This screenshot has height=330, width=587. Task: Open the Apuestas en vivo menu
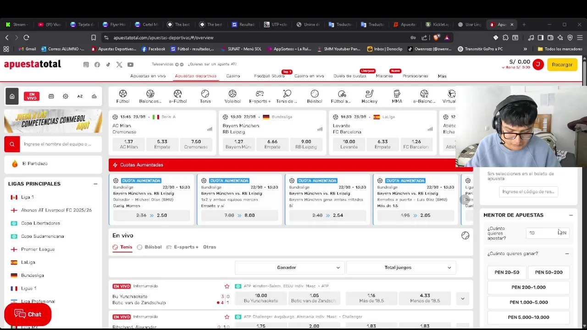coord(148,76)
